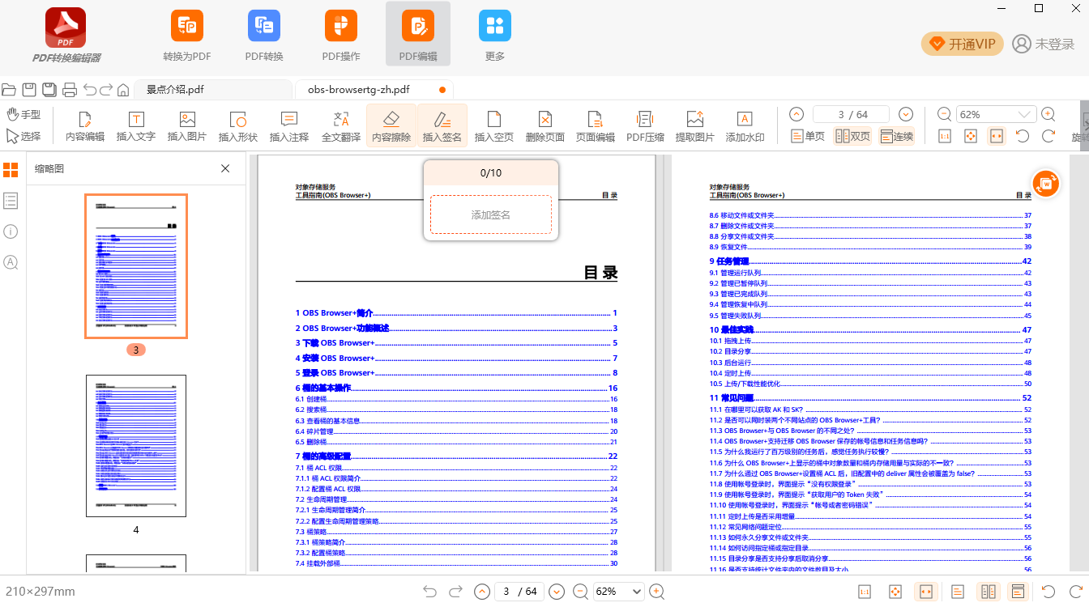This screenshot has width=1089, height=607.
Task: Open the document info sidebar icon
Action: (x=11, y=231)
